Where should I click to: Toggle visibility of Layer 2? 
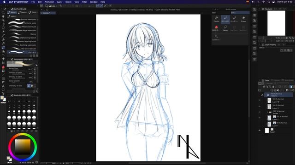[260, 118]
